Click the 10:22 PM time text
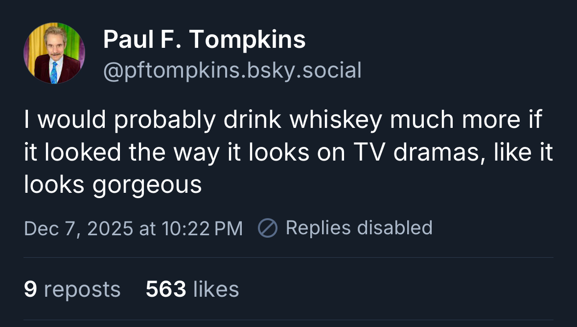Image resolution: width=577 pixels, height=327 pixels. (x=202, y=228)
